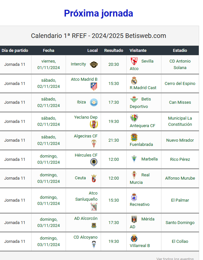The height and width of the screenshot is (260, 203).
Task: Click the Atco Madrid B crest
Action: point(94,86)
